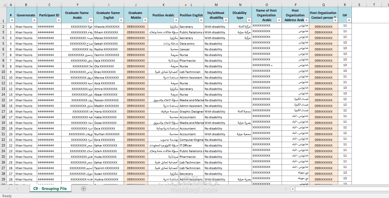Click the next sheet navigation arrow
This screenshot has width=389, height=198.
(x=17, y=189)
